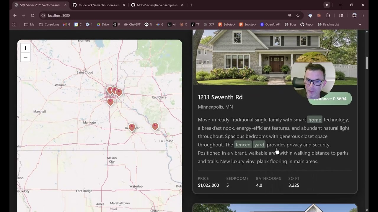
Task: Reload the localhost page
Action: coord(32,15)
